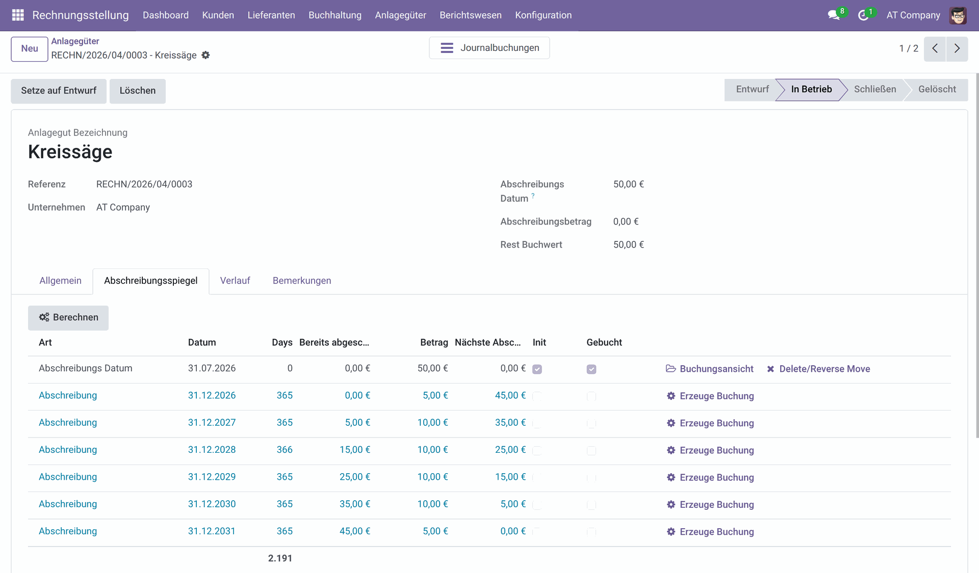Open the chat messages icon with badge 8
The height and width of the screenshot is (573, 979).
click(834, 15)
